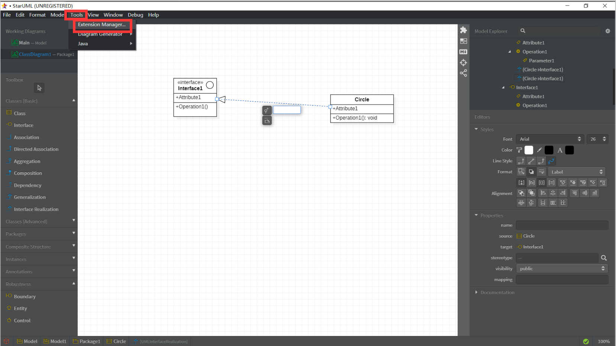Collapse the Styles section
This screenshot has width=616, height=346.
476,129
